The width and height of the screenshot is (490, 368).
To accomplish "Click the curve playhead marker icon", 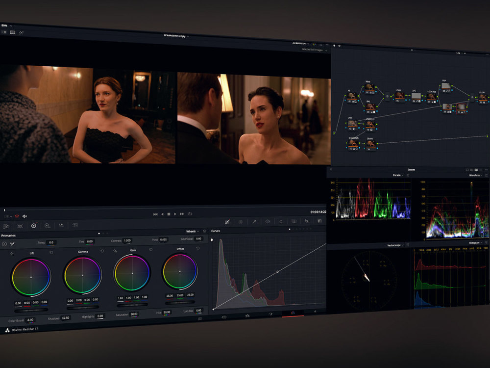I will (212, 240).
